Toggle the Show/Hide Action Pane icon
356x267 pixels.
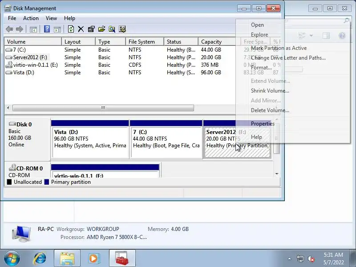pyautogui.click(x=57, y=29)
